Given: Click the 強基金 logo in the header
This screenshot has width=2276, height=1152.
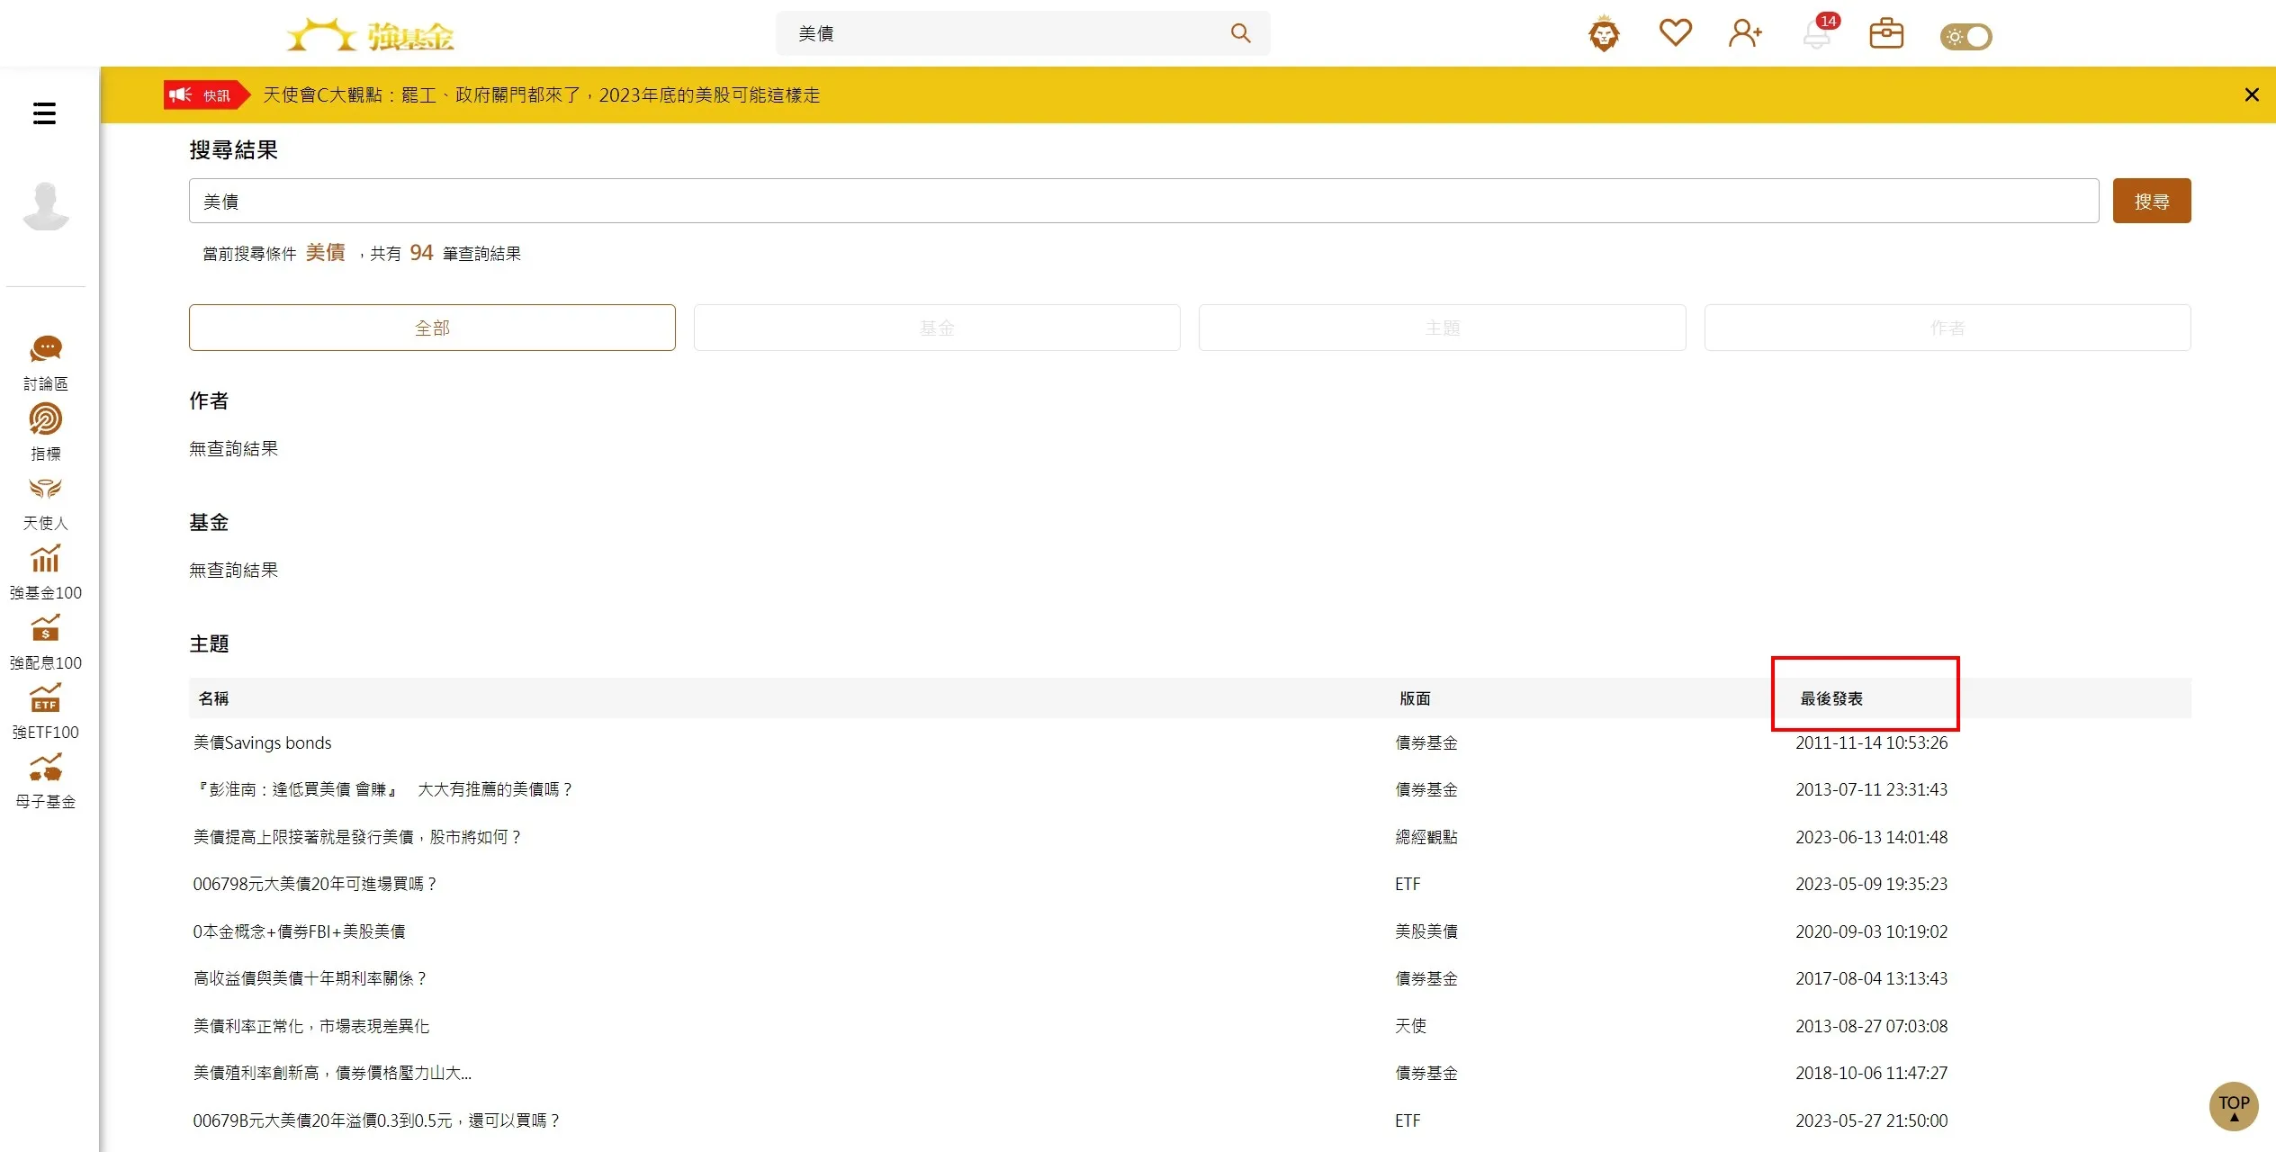Looking at the screenshot, I should [x=371, y=35].
